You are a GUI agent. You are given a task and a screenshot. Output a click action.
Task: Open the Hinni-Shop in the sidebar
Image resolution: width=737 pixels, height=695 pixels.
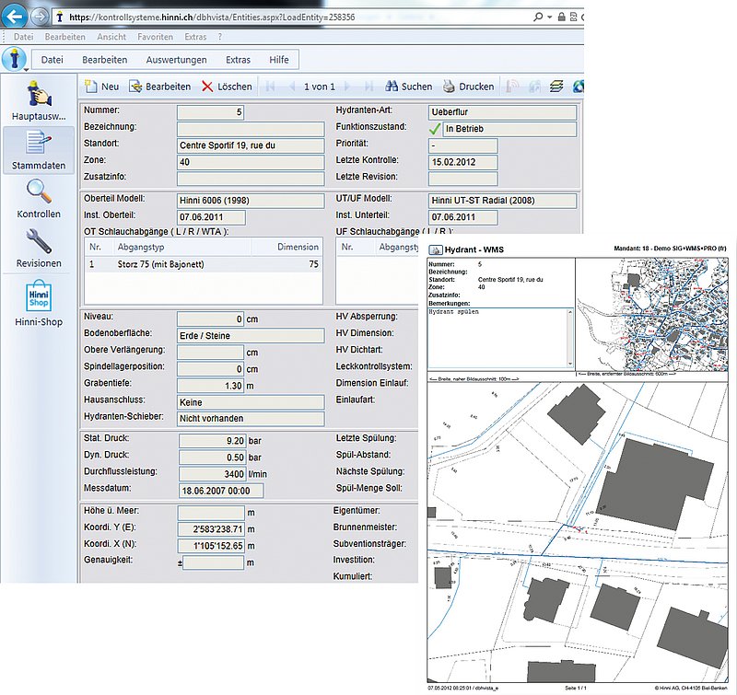tap(39, 303)
